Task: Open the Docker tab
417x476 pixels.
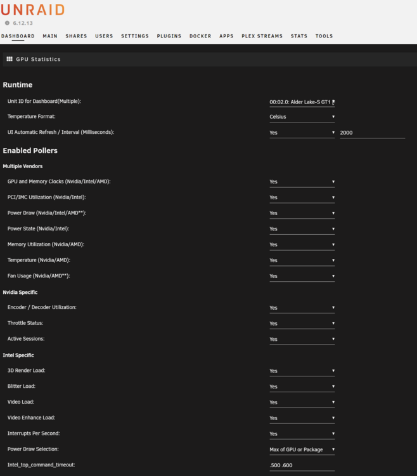Action: coord(200,36)
